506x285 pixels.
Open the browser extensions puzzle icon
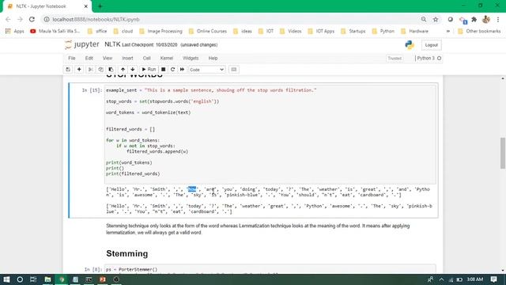(474, 19)
